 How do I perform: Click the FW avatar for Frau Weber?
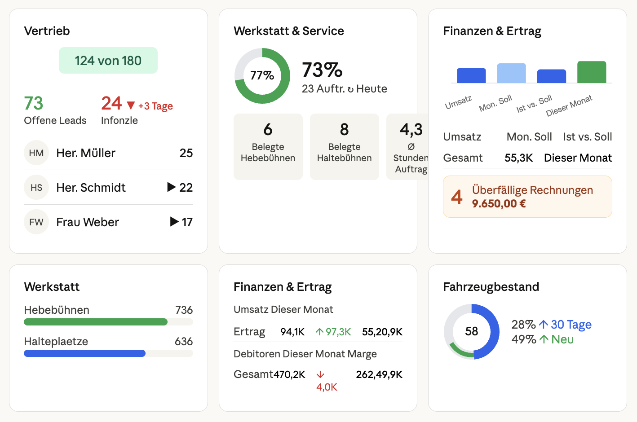point(36,222)
